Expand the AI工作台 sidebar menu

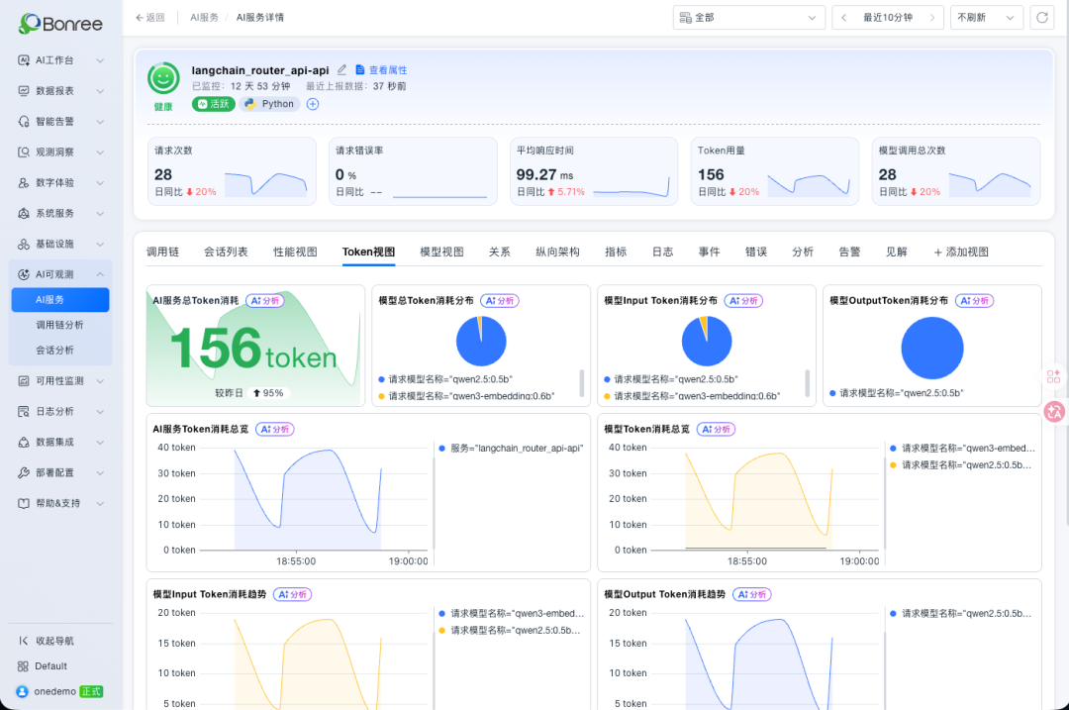60,60
